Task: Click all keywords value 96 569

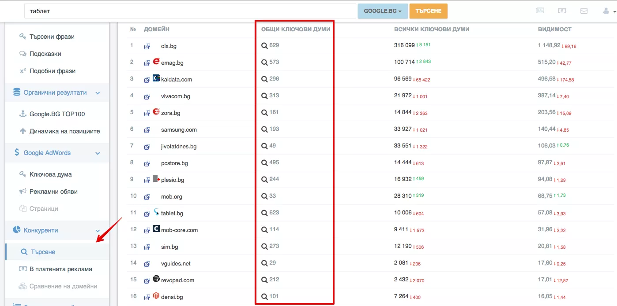Action: click(403, 79)
